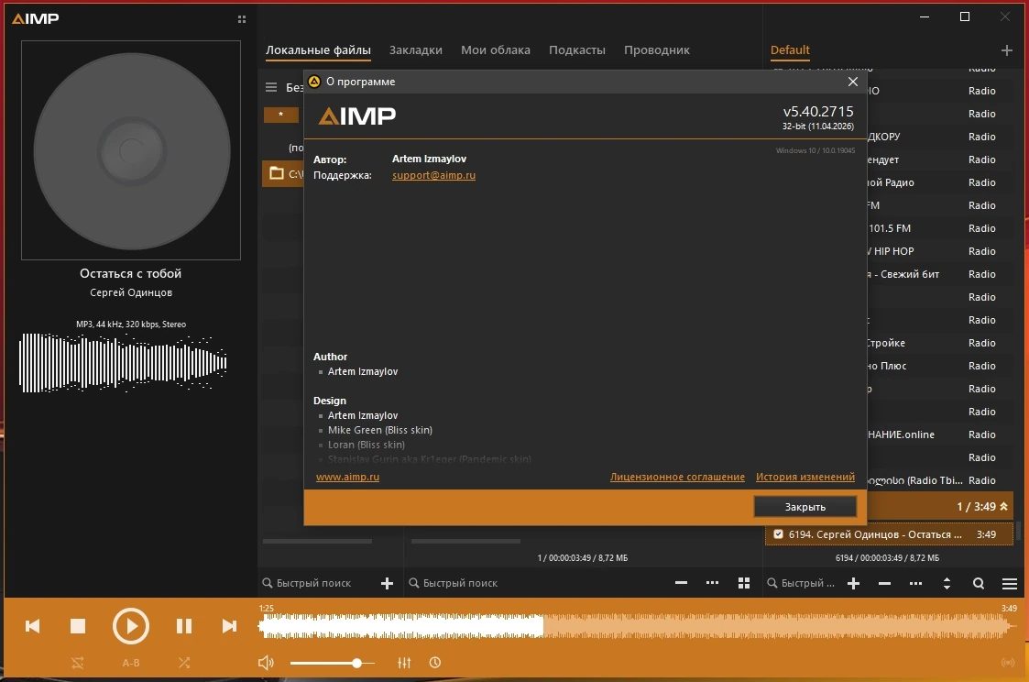Screen dimensions: 1029x682
Task: Skip to previous track
Action: pos(32,626)
